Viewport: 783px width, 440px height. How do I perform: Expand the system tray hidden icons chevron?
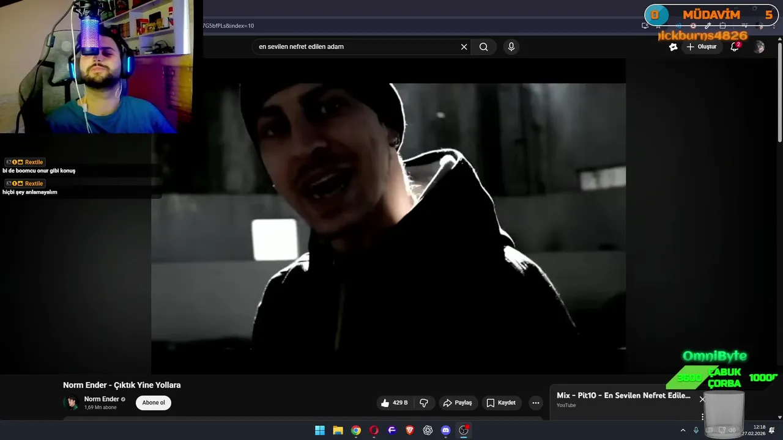click(x=683, y=430)
